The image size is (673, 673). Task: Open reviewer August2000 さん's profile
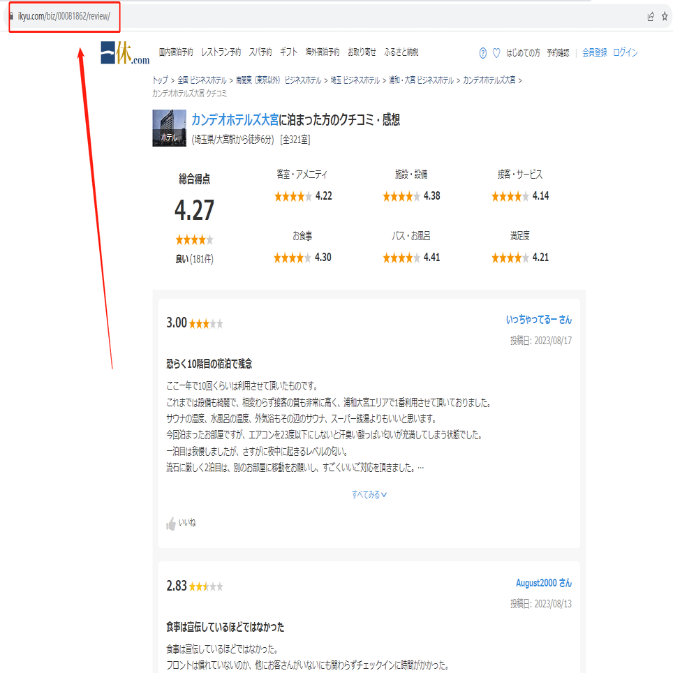(544, 583)
